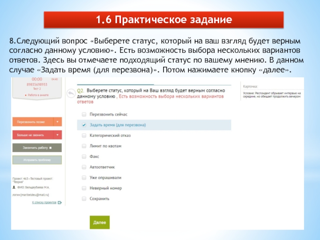Click the Закончить работу button

click(37, 148)
